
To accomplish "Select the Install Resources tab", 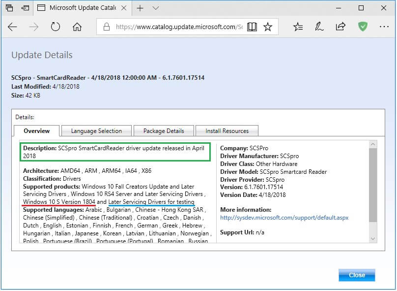I will click(227, 131).
